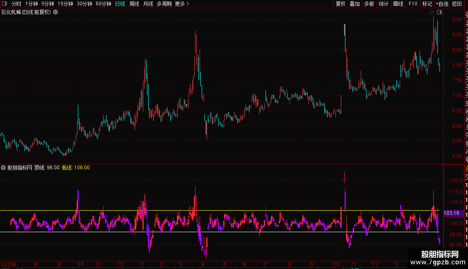Select the 5分钟 period

[x=48, y=4]
